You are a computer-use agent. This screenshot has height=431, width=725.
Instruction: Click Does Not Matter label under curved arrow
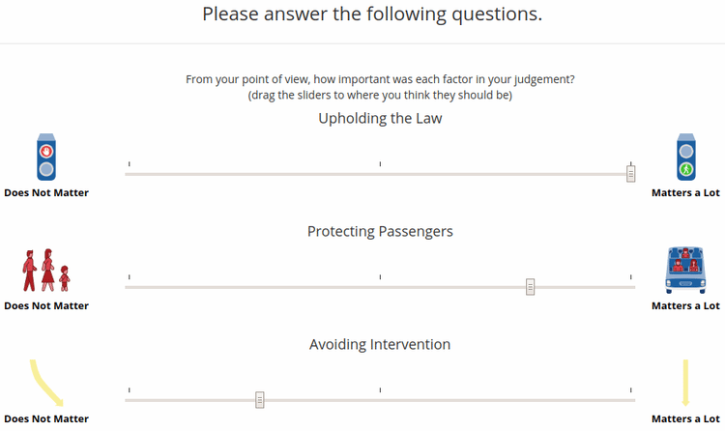coord(46,419)
